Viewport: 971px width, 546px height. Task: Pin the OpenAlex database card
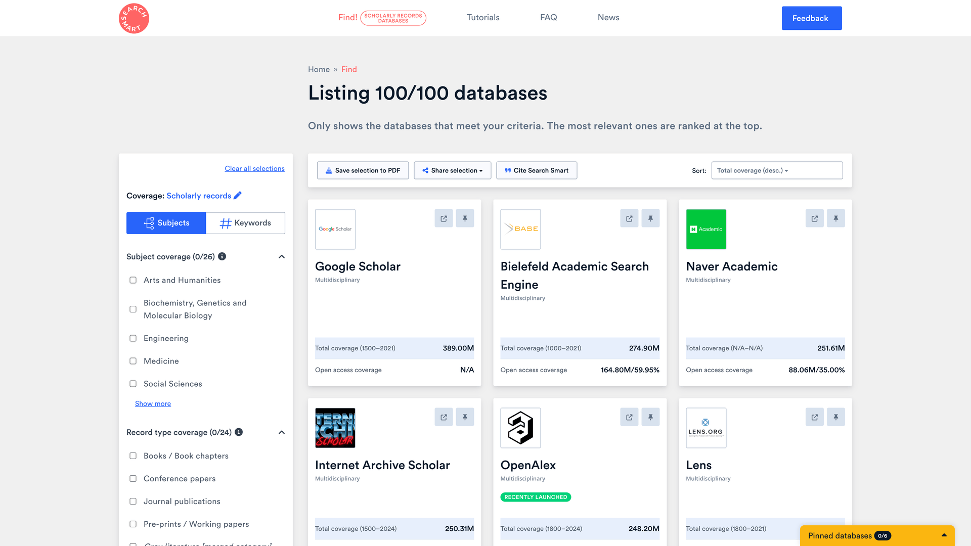650,417
